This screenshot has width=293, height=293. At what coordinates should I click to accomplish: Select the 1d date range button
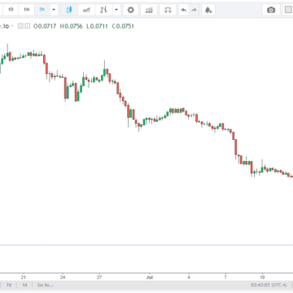24,285
